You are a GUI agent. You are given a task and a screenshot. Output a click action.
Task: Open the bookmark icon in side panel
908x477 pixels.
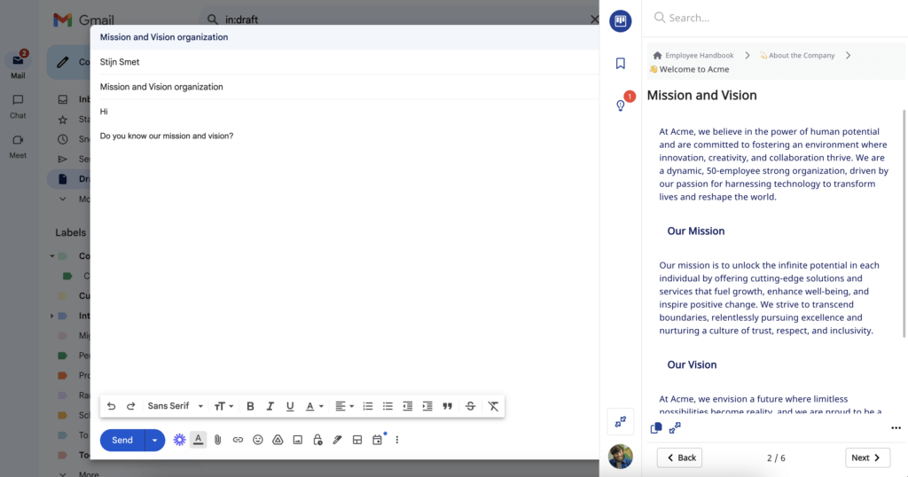coord(621,63)
